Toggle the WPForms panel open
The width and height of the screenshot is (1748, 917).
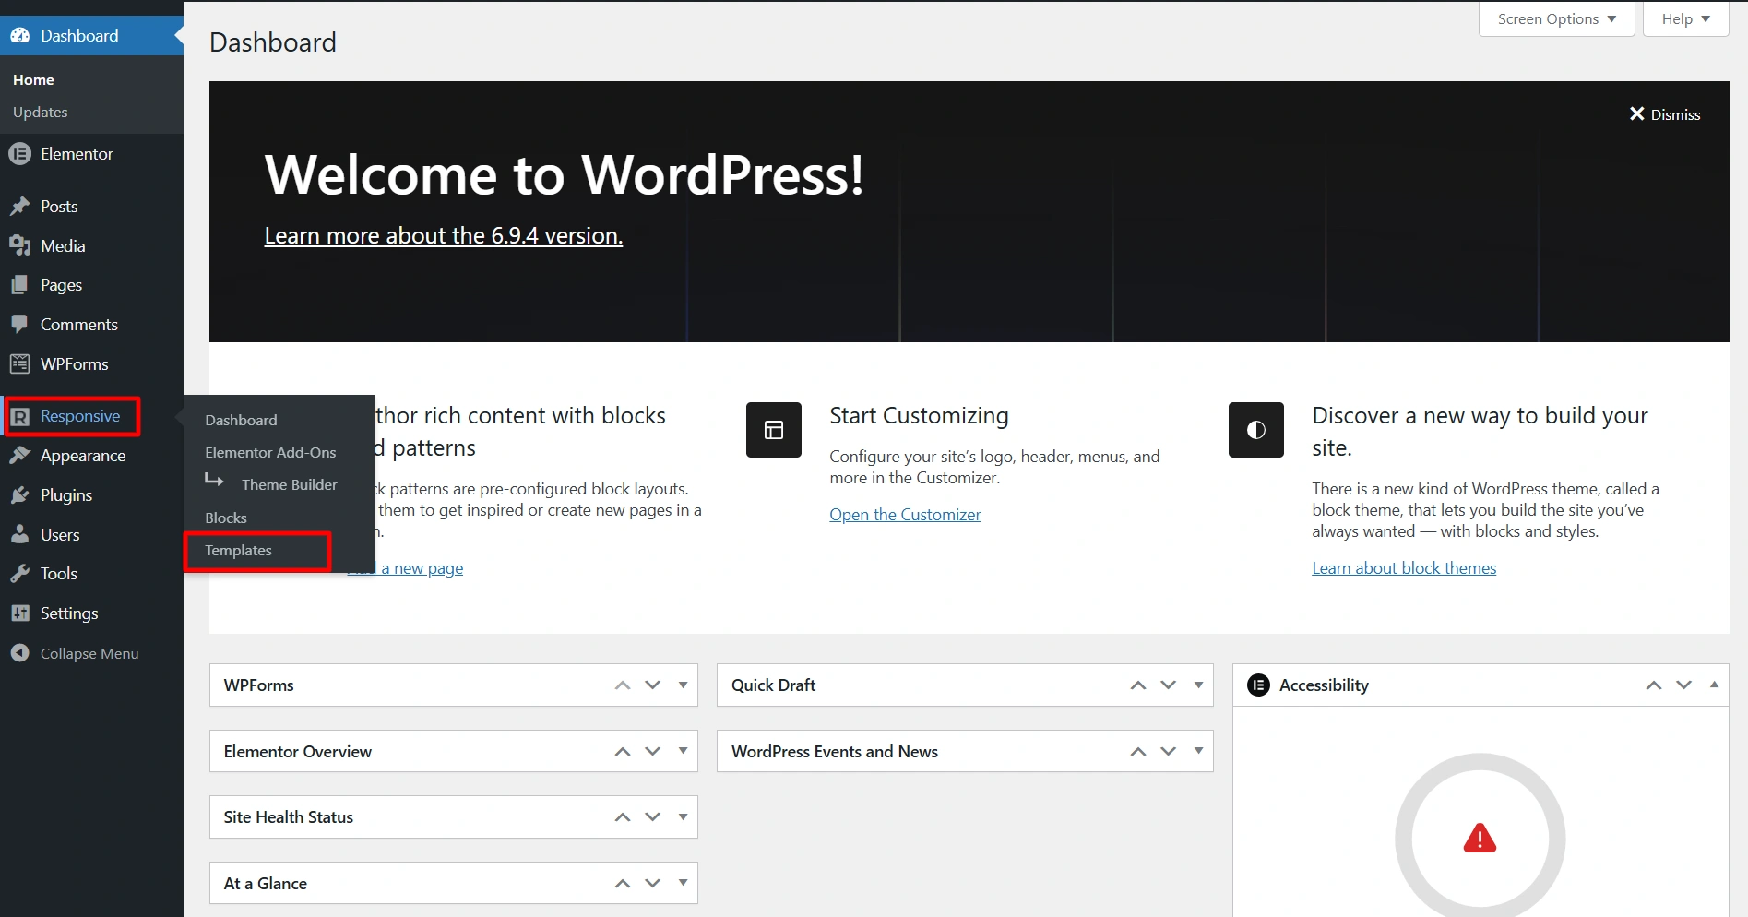tap(684, 685)
